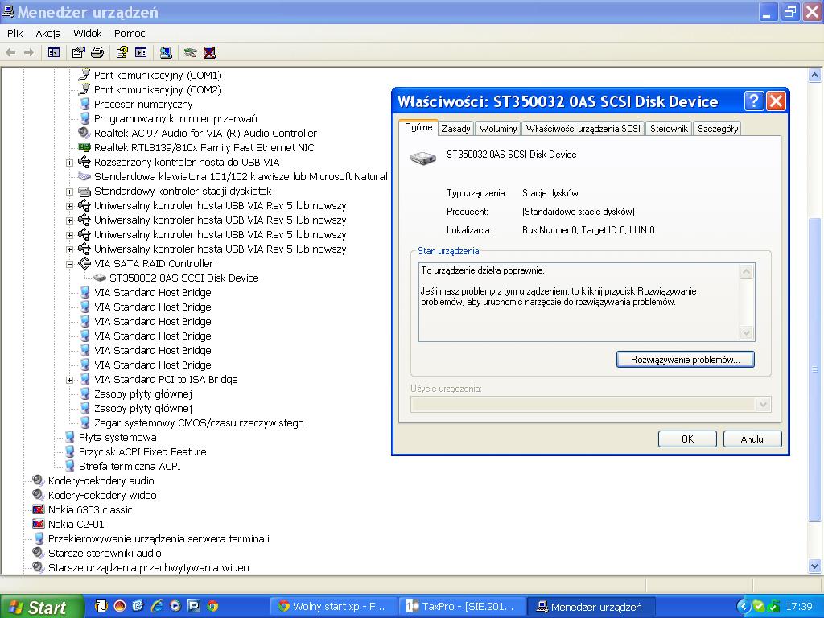This screenshot has height=618, width=824.
Task: Select Procesor numeryczny in the tree
Action: [143, 104]
